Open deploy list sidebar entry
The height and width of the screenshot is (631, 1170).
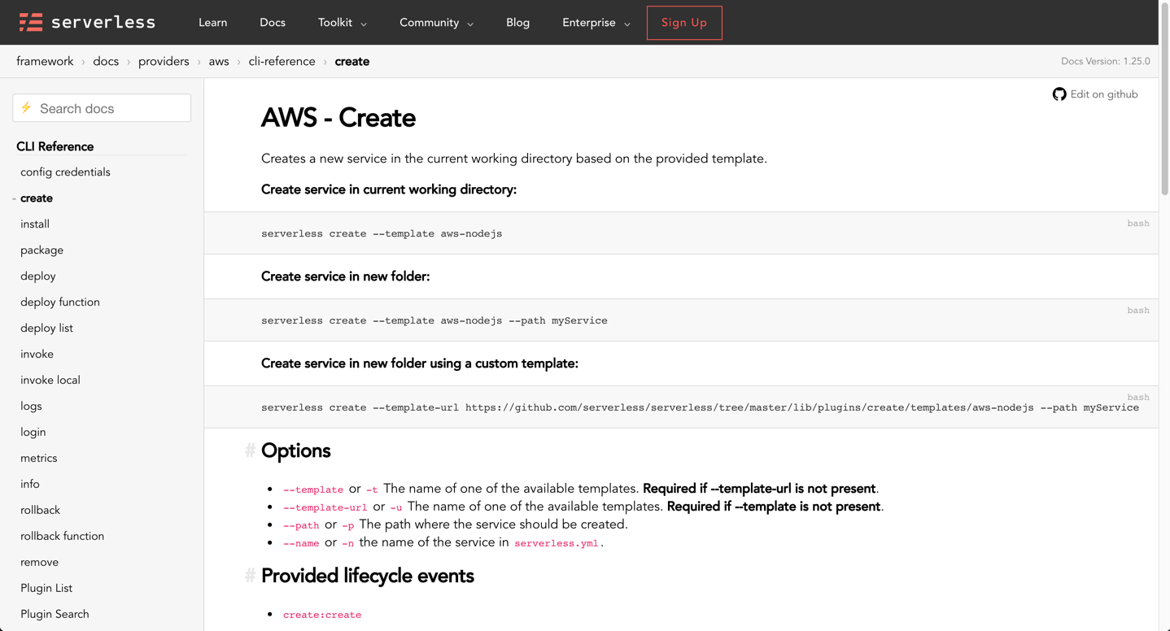pyautogui.click(x=46, y=329)
